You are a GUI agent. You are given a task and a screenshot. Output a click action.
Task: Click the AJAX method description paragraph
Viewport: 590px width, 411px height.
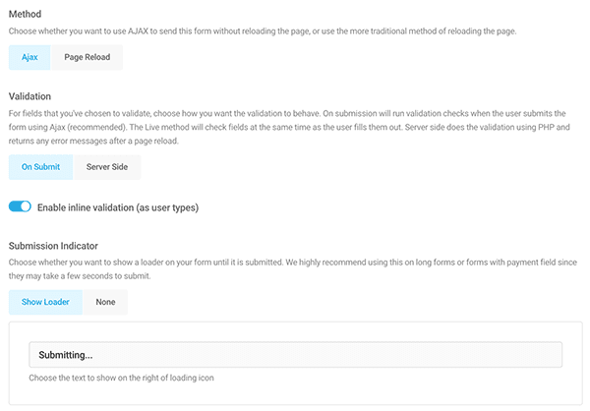[263, 31]
